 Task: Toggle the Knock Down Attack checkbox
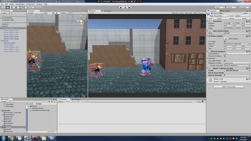pos(225,73)
